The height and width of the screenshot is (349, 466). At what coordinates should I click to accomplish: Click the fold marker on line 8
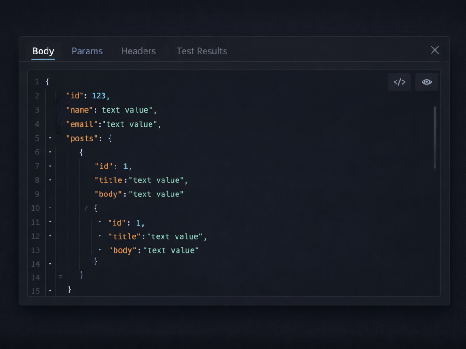point(50,180)
